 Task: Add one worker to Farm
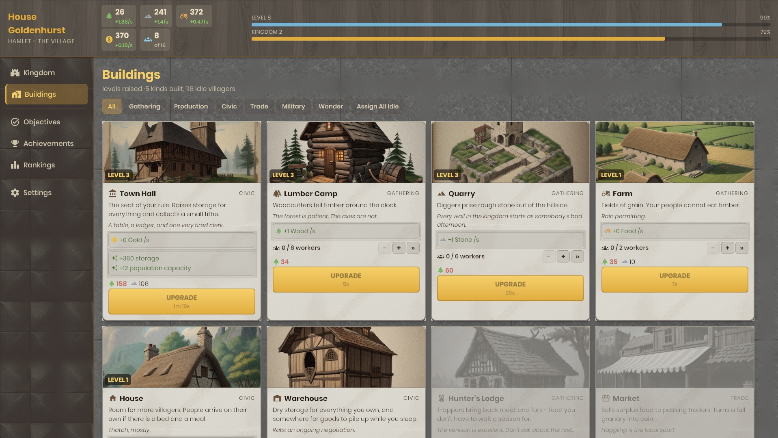[728, 248]
